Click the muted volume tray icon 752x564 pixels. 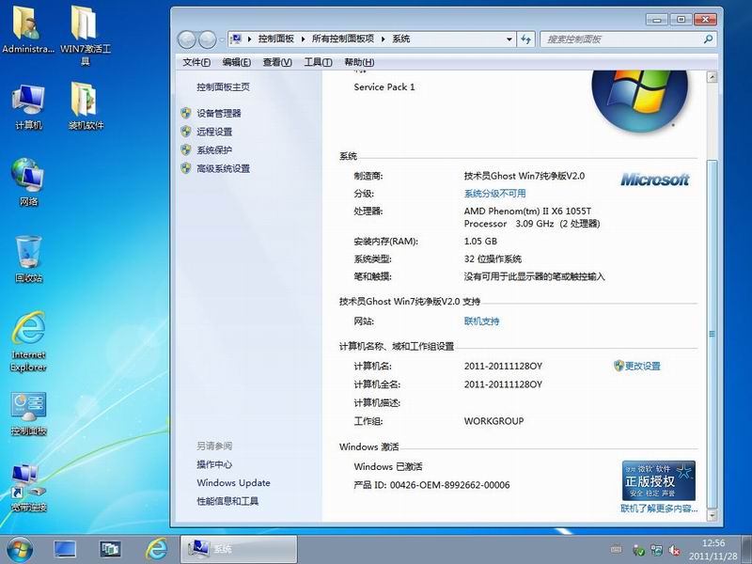tap(674, 550)
